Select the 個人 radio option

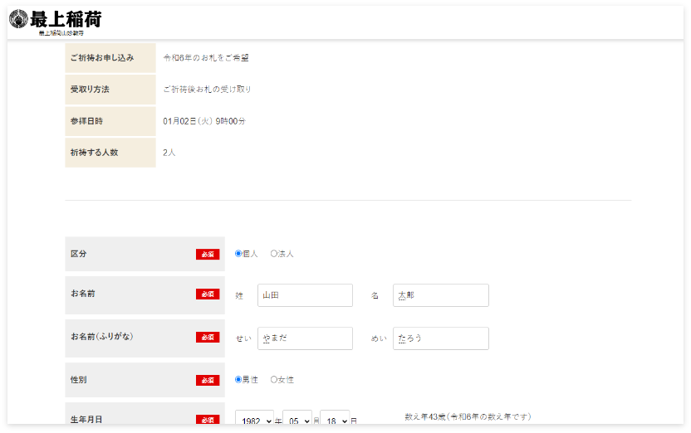[238, 254]
